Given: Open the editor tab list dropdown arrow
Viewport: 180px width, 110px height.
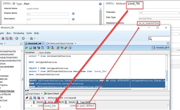Looking at the screenshot, I should (168, 43).
